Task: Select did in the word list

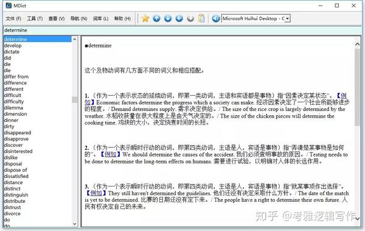Action: pyautogui.click(x=7, y=58)
